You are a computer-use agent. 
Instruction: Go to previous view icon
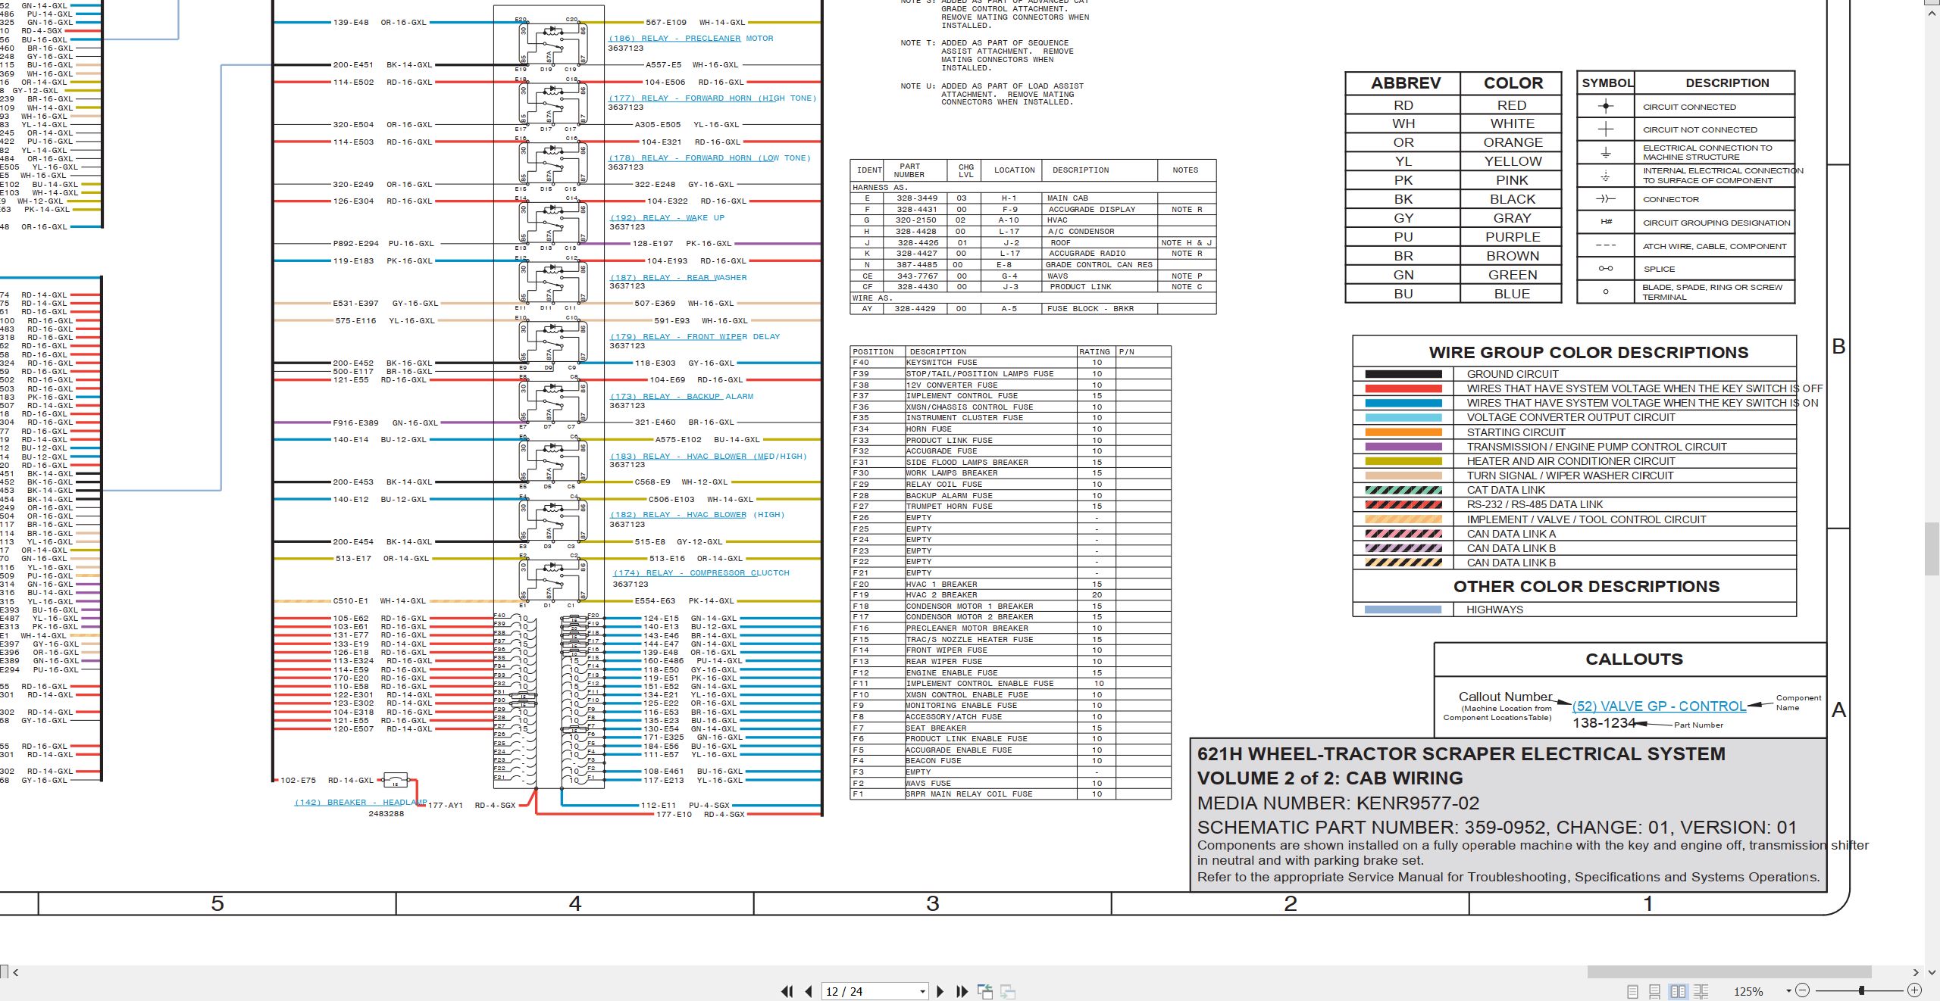[x=985, y=991]
